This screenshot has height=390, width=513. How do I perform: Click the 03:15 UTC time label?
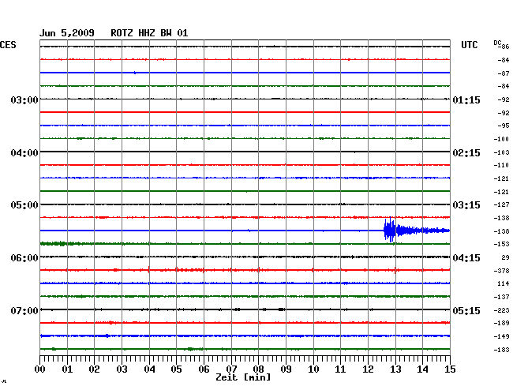(x=466, y=205)
